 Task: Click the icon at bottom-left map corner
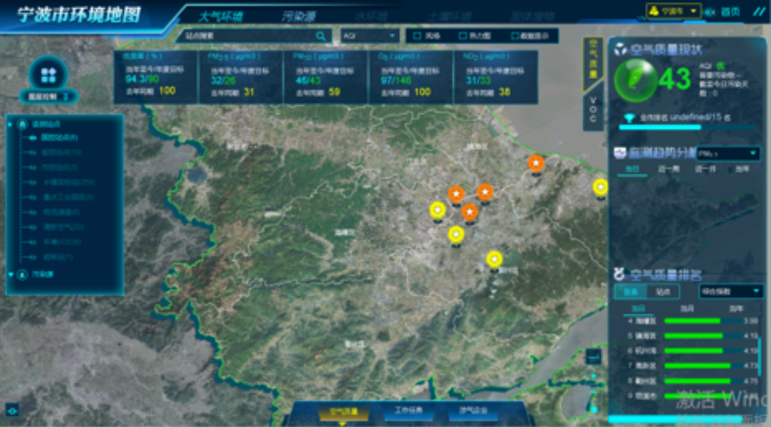pos(12,410)
